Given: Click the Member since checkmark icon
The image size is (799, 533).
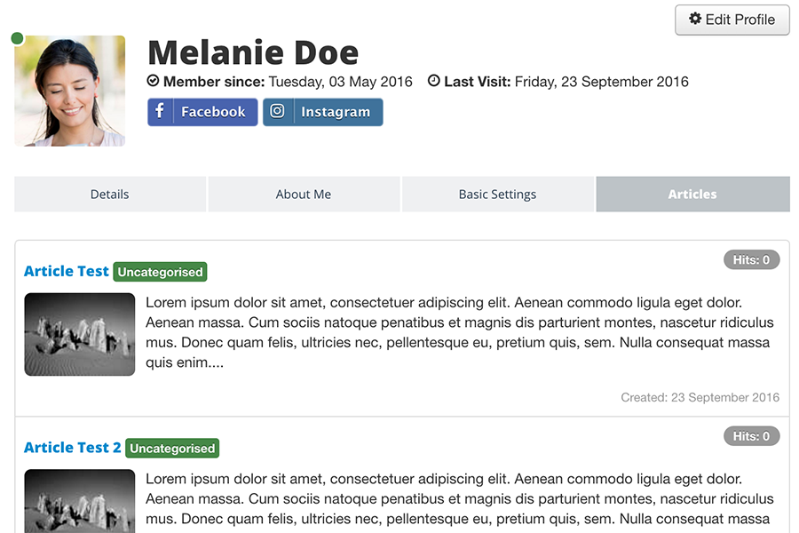Looking at the screenshot, I should point(153,81).
